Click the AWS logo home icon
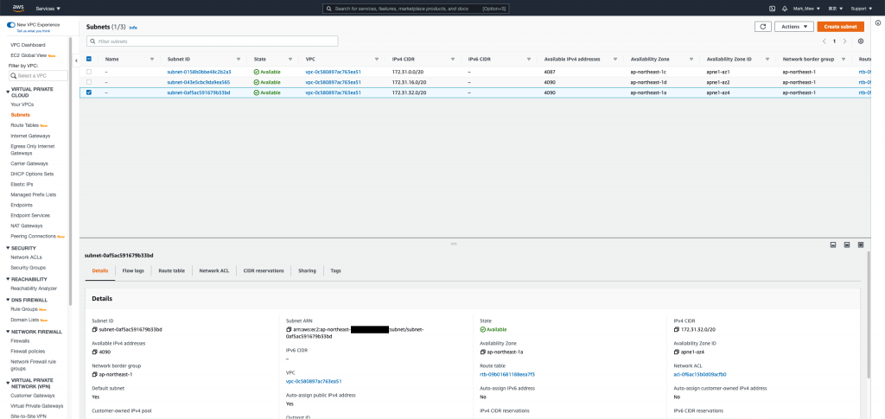The width and height of the screenshot is (885, 419). click(x=18, y=9)
